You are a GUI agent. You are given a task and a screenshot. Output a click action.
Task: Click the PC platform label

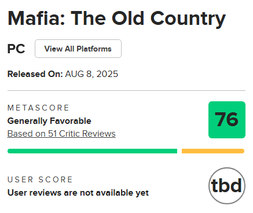(16, 49)
